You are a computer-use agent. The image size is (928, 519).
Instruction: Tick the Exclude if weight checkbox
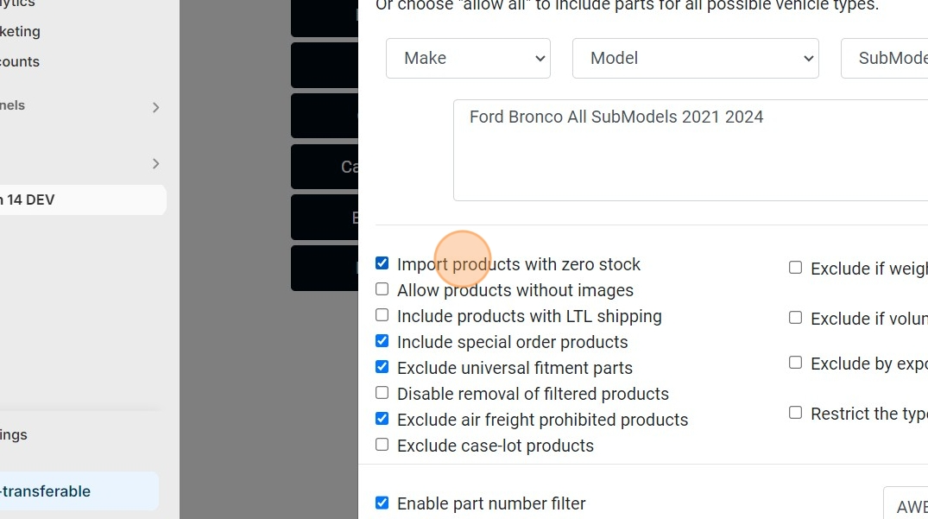point(795,268)
